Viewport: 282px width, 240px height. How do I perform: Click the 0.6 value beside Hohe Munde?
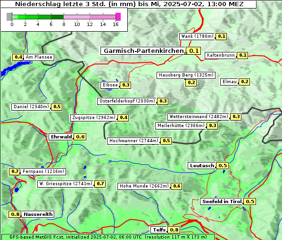tap(177, 186)
